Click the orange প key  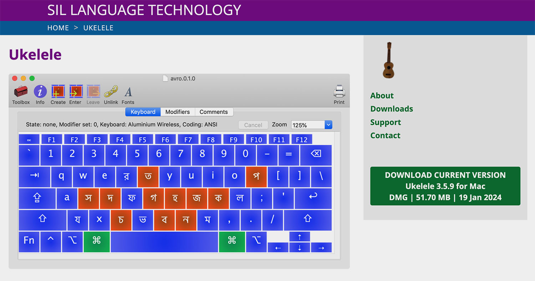point(256,177)
